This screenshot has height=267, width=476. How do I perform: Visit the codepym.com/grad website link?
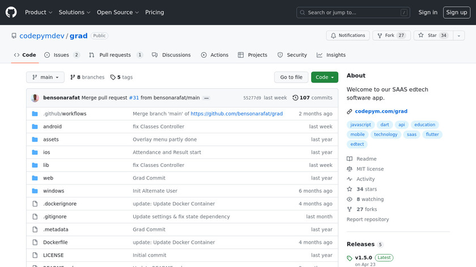[381, 111]
